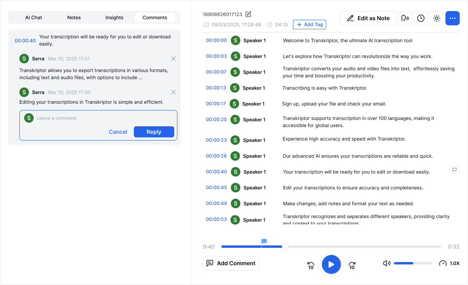The image size is (468, 285).
Task: Delete Serra's comment from 17:30
Action: click(x=173, y=93)
